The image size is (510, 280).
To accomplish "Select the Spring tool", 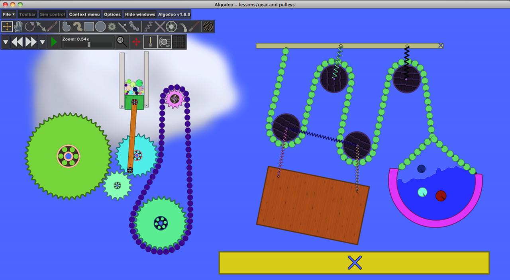I will tap(148, 27).
